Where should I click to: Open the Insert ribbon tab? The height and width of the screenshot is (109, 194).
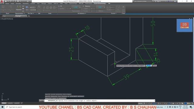pos(12,4)
